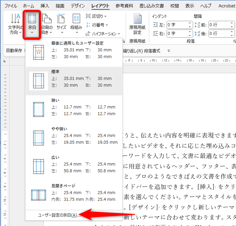The image size is (236, 226).
Task: Choose the 狭い margin preset
Action: (x=74, y=109)
